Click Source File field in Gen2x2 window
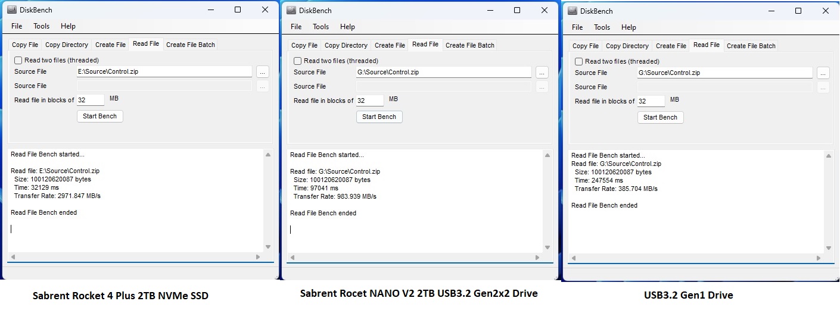The height and width of the screenshot is (323, 840). [444, 72]
